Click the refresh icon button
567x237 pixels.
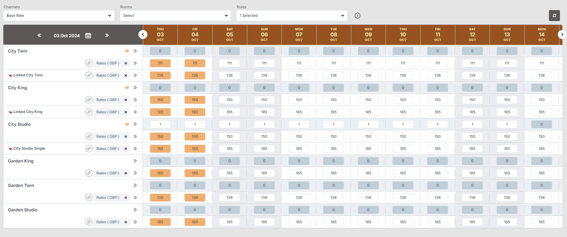click(x=554, y=16)
